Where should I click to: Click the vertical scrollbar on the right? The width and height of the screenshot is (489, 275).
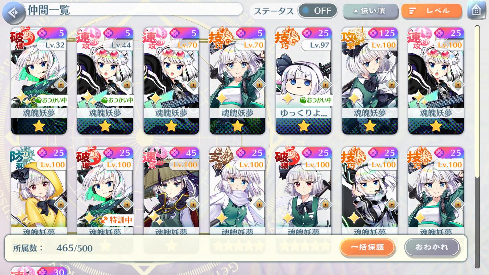[477, 147]
